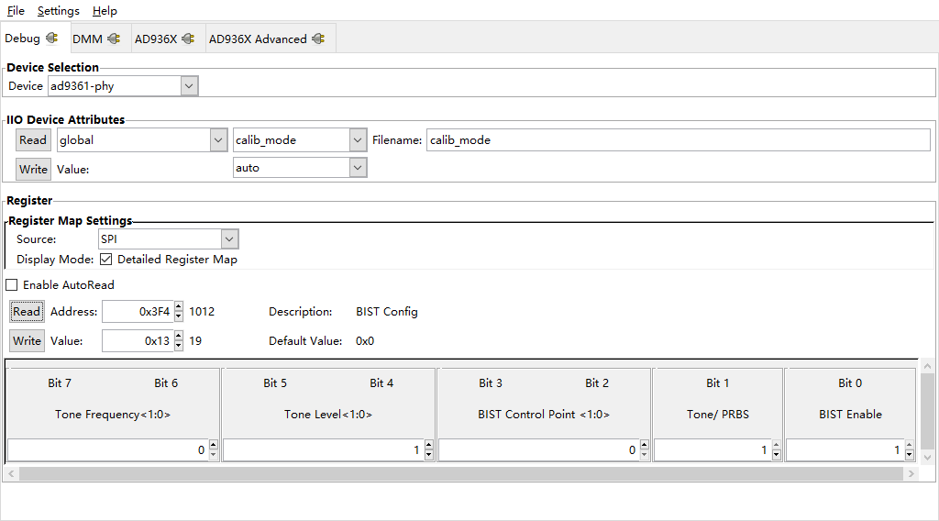939x521 pixels.
Task: Expand the Device ad9361-phy dropdown
Action: [189, 85]
